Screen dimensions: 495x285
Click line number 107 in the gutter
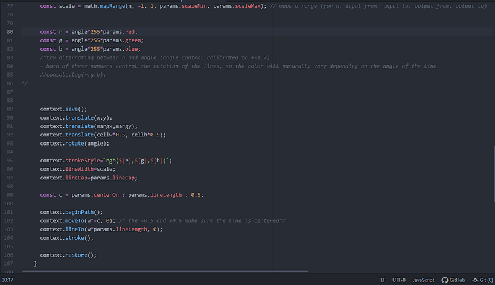10,264
